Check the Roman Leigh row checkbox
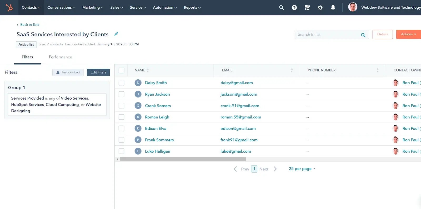The image size is (421, 209). [121, 117]
